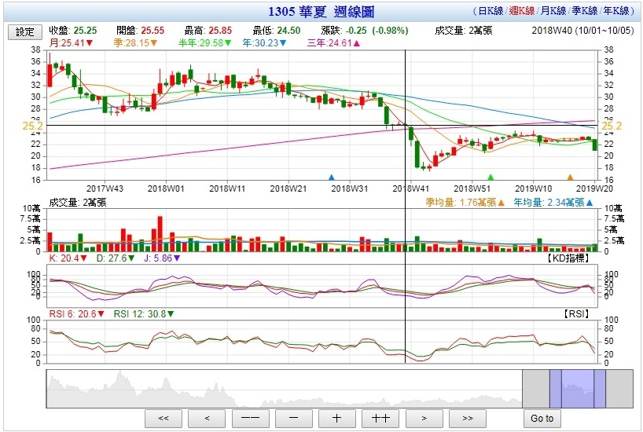The image size is (643, 432).
Task: Switch to 週K線 weekly chart
Action: coord(522,11)
